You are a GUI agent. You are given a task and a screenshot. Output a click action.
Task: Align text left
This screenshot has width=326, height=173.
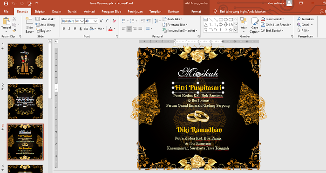click(124, 28)
